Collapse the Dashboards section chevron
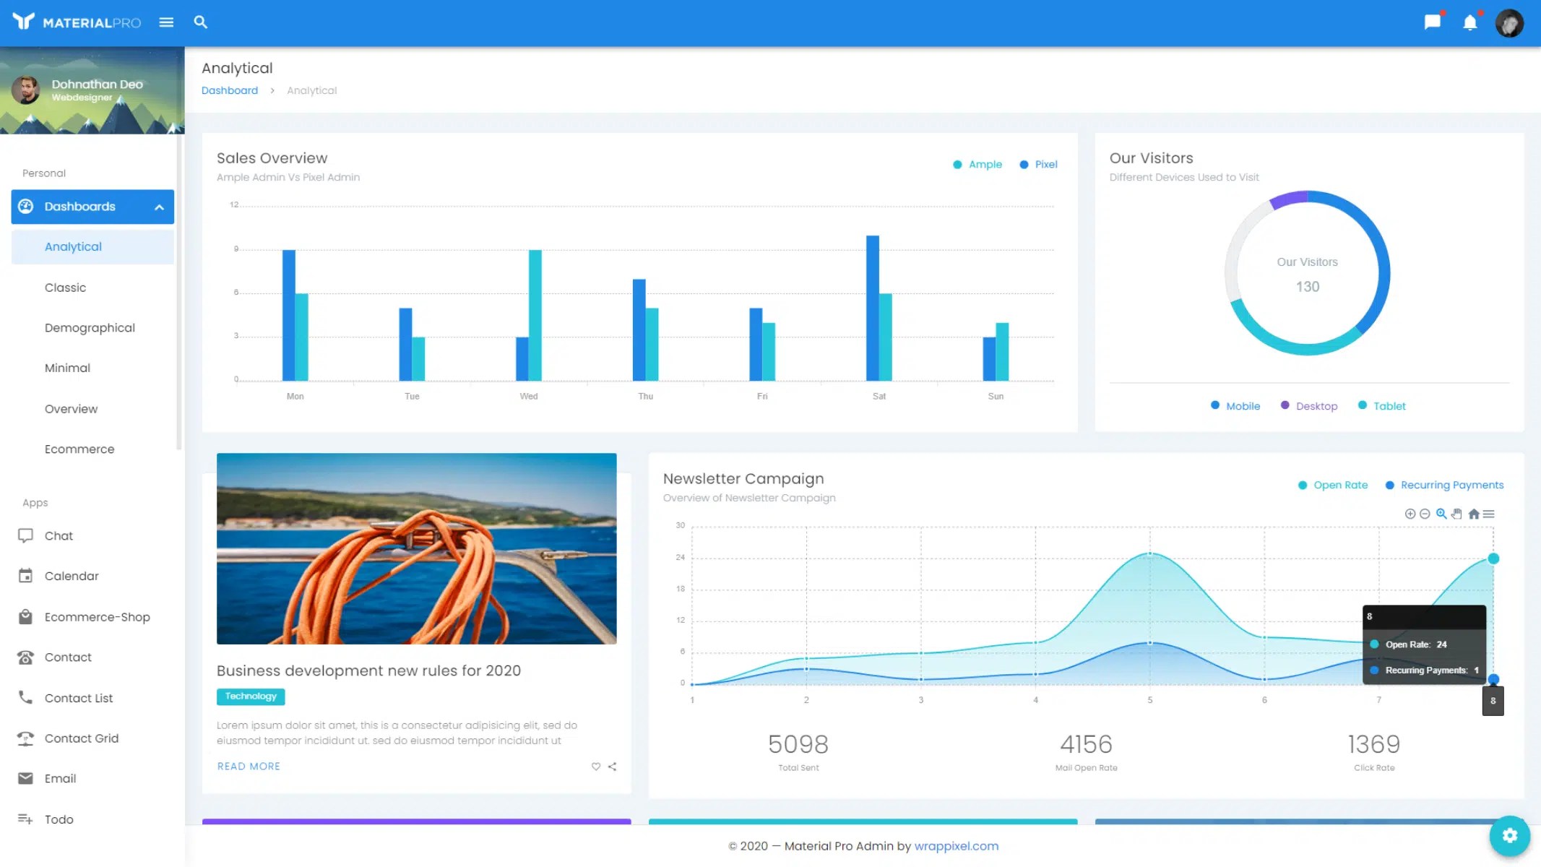1541x867 pixels. (x=159, y=207)
